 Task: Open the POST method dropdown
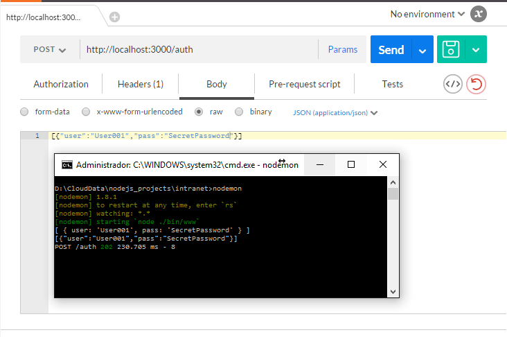pyautogui.click(x=50, y=49)
